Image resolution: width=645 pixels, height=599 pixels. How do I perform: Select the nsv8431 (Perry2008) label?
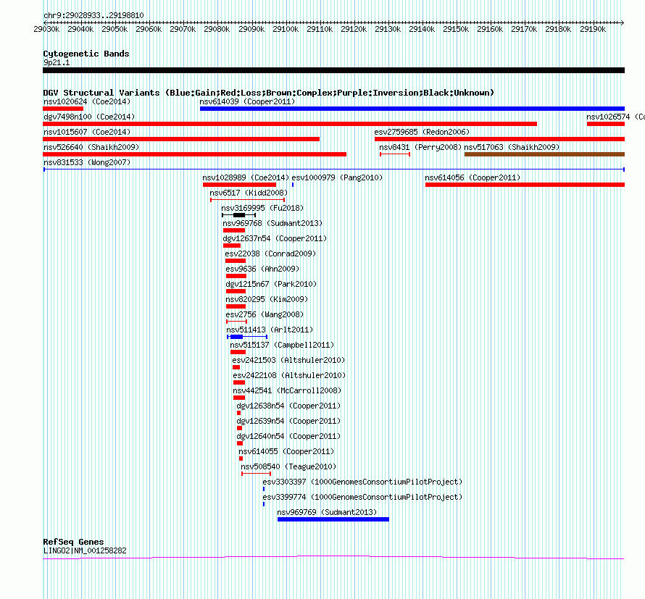[x=420, y=147]
